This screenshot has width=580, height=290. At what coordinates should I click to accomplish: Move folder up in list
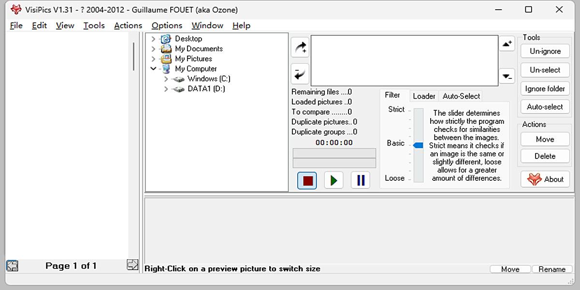coord(507,43)
